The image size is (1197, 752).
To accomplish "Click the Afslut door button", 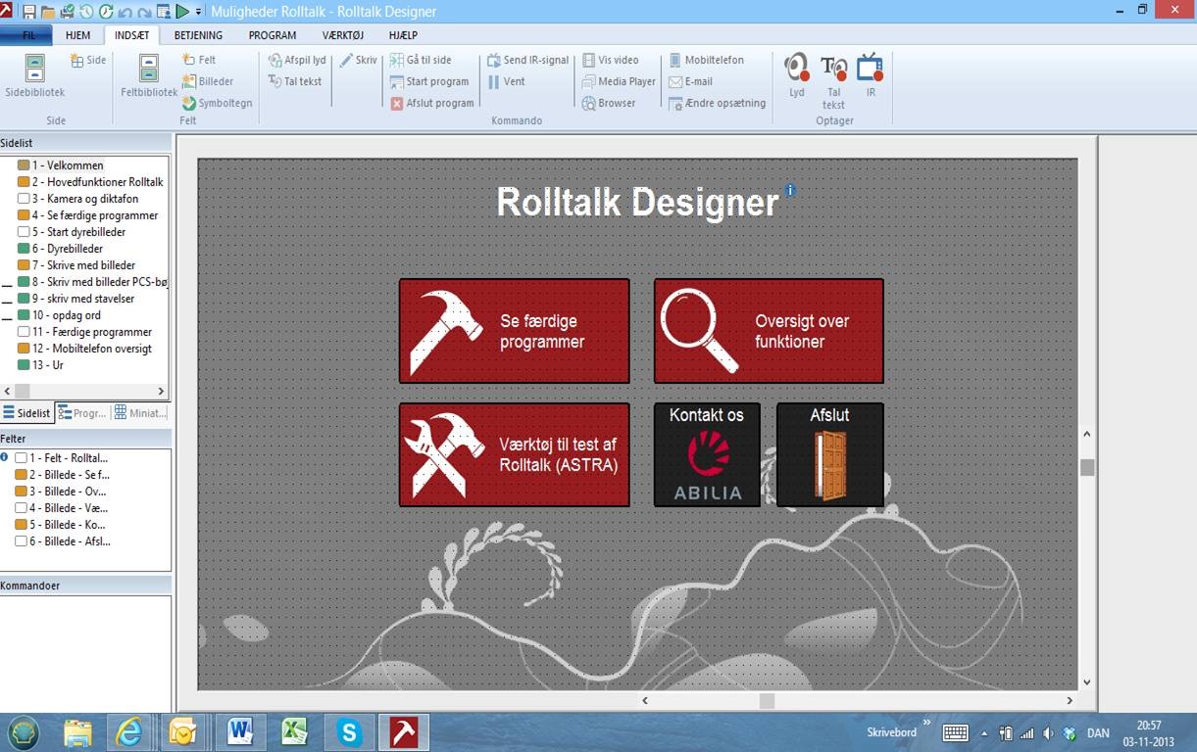I will (x=830, y=455).
